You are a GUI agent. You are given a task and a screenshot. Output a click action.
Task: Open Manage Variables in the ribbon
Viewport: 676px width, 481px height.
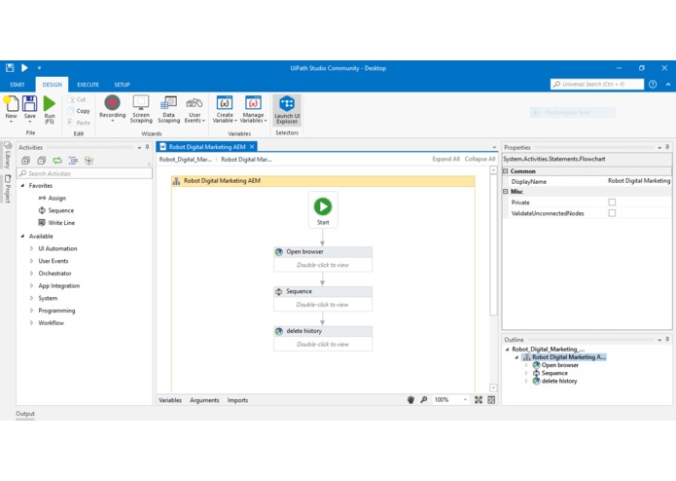click(x=253, y=109)
